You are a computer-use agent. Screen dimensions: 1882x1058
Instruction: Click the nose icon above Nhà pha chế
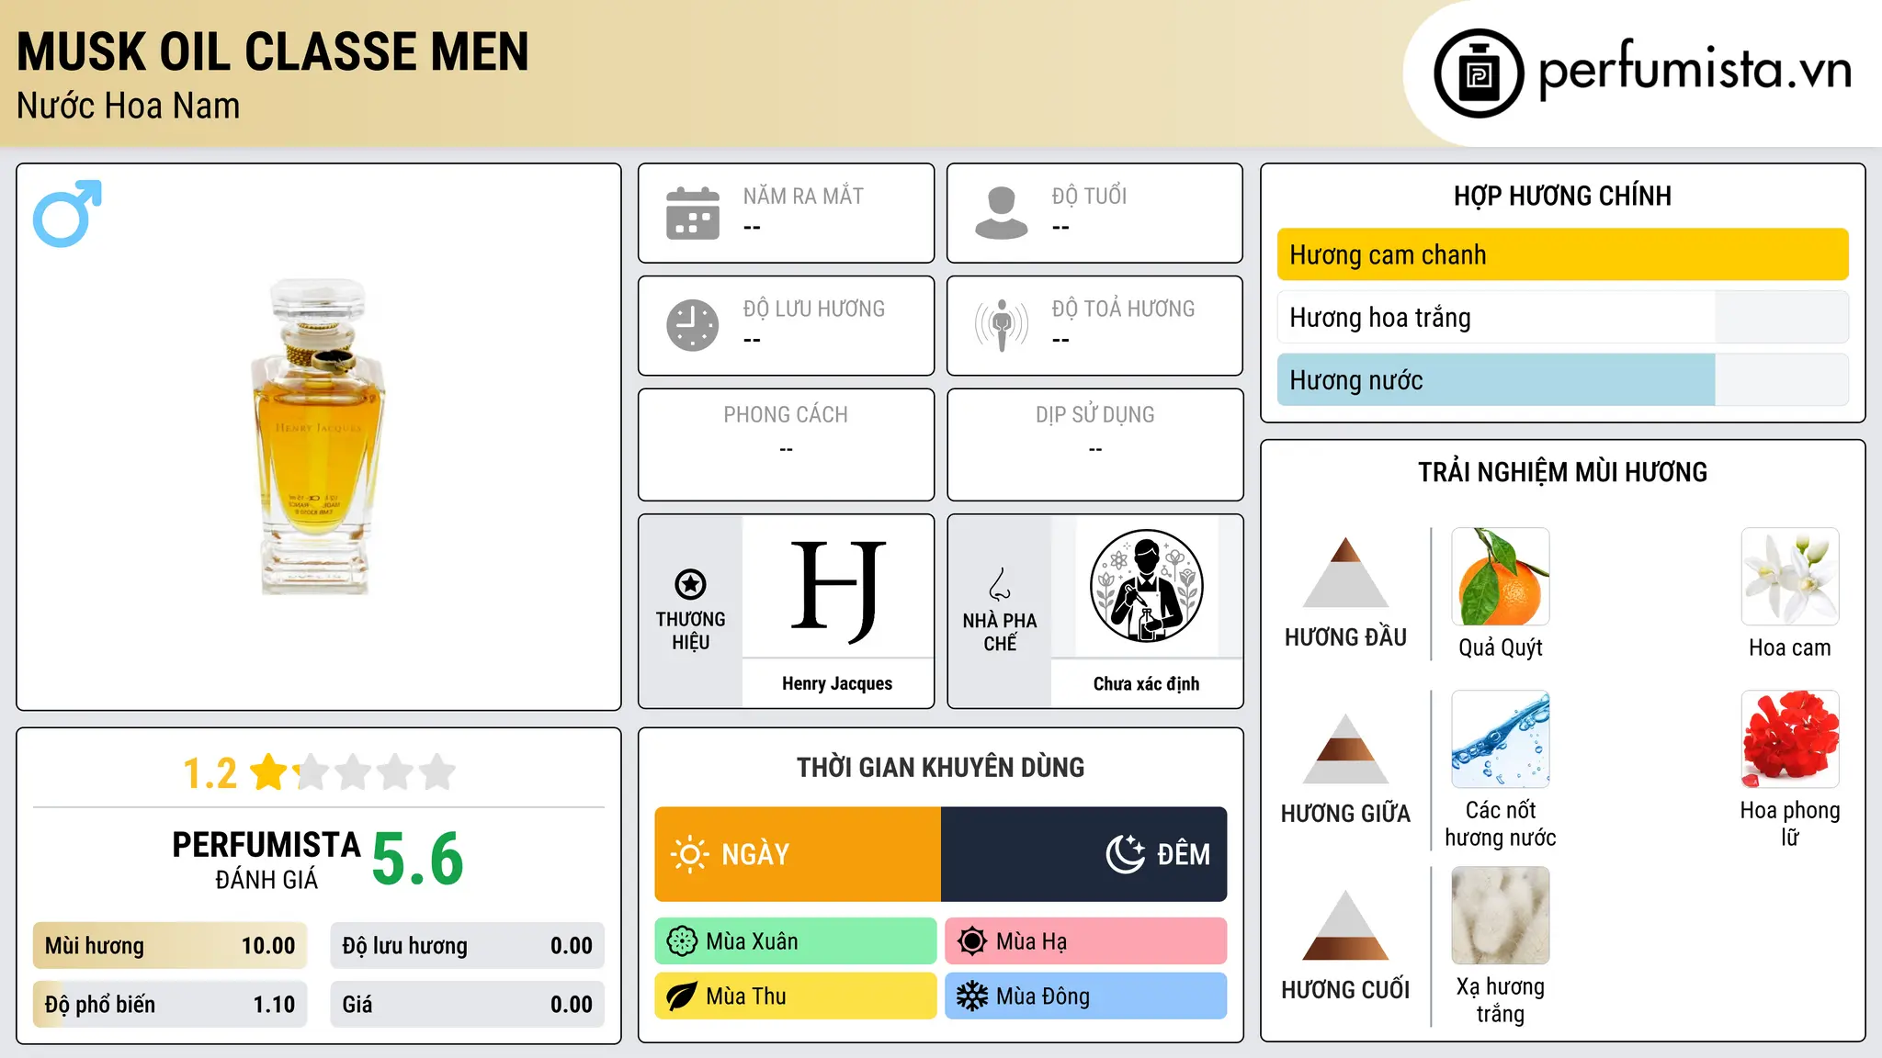pos(1000,584)
